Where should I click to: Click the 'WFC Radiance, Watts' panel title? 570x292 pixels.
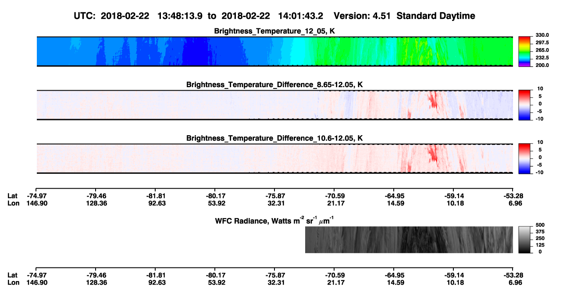pos(275,220)
